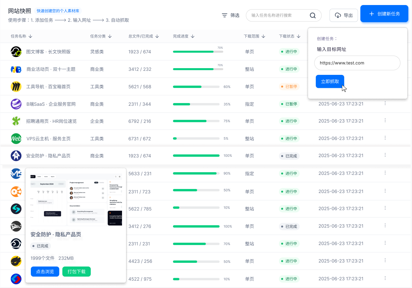Open the 筛选 filter icon
Image resolution: width=412 pixels, height=288 pixels.
click(224, 15)
